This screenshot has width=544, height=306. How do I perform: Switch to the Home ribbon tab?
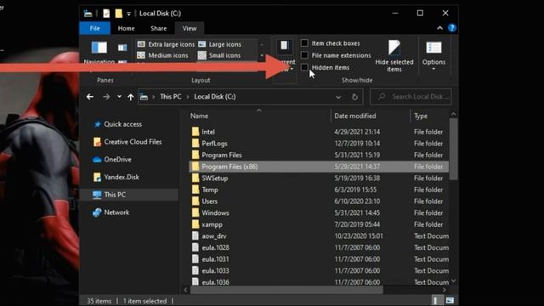pyautogui.click(x=126, y=28)
